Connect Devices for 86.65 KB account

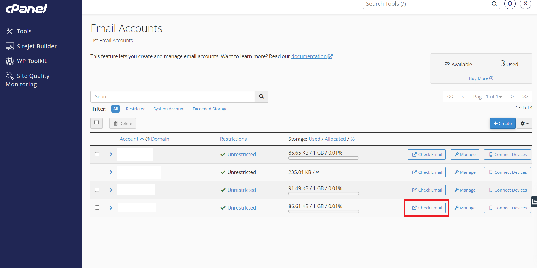[x=507, y=154]
